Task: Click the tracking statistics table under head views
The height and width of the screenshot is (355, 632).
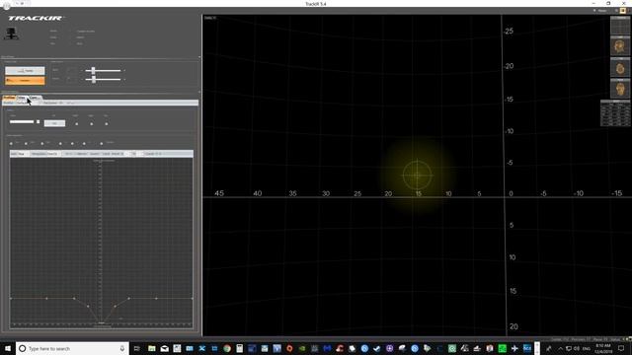Action: (615, 113)
